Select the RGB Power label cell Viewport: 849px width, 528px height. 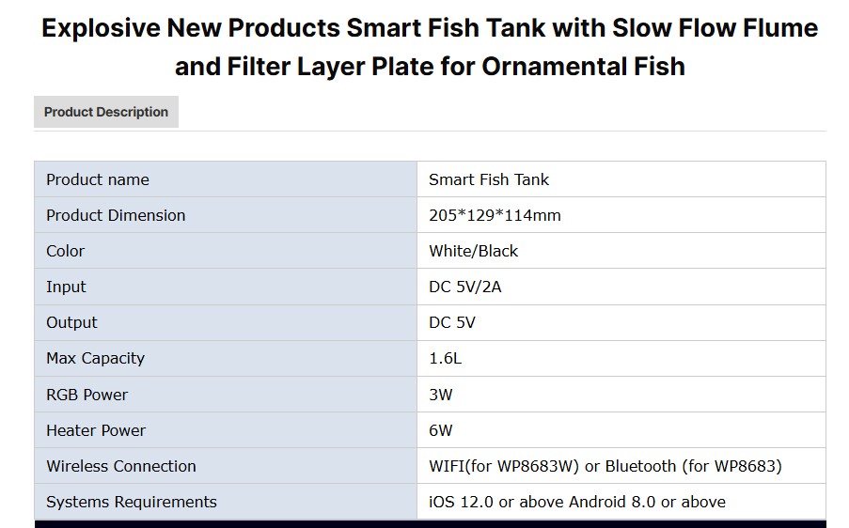(x=86, y=395)
